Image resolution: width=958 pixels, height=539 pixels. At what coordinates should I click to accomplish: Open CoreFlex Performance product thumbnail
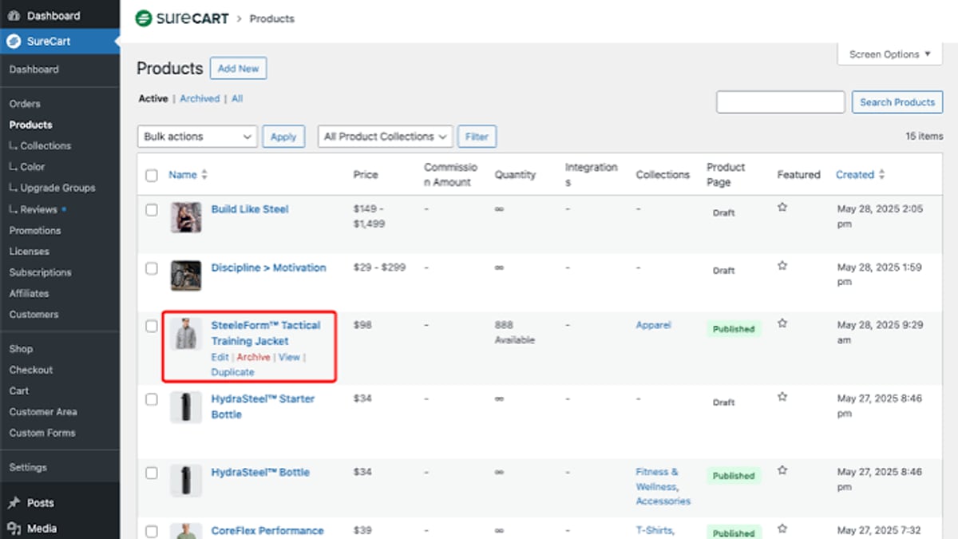point(186,531)
